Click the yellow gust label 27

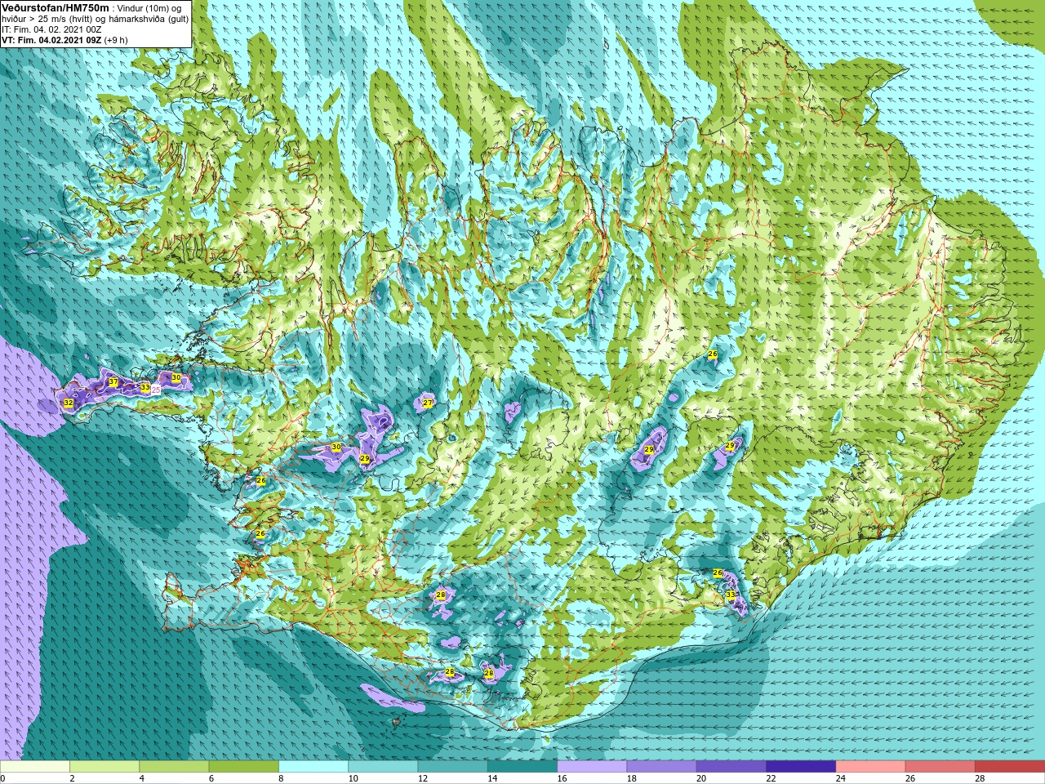427,403
